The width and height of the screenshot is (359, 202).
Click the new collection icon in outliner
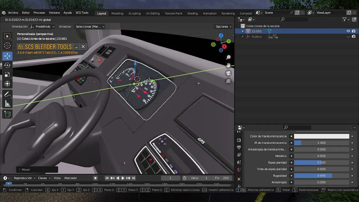tap(354, 19)
